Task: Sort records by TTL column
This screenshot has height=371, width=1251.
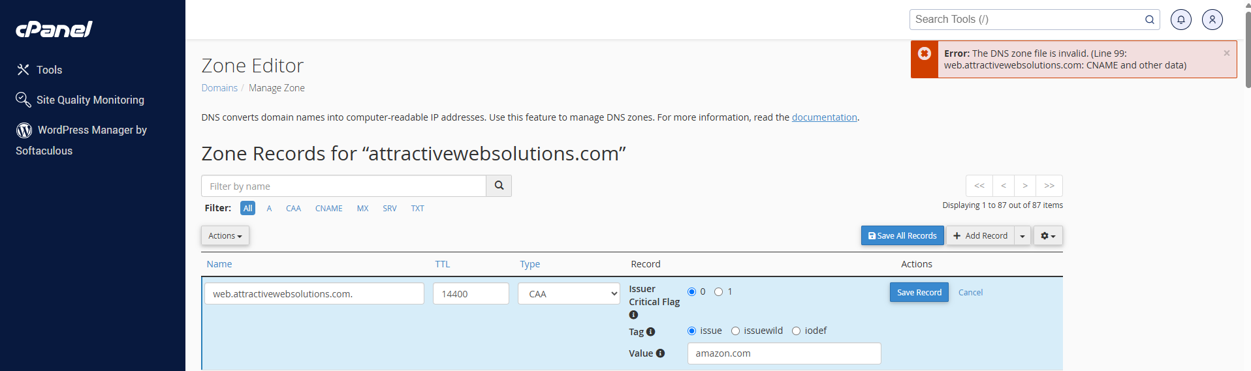Action: (x=443, y=264)
